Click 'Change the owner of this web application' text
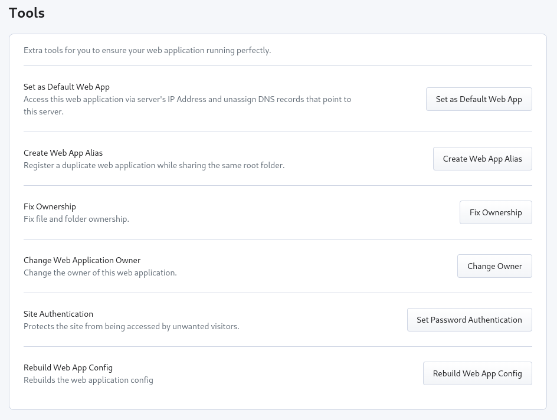 tap(100, 273)
